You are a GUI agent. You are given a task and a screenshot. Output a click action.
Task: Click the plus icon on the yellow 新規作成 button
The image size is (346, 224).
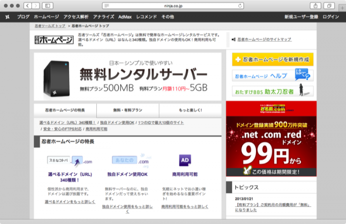tap(238, 59)
